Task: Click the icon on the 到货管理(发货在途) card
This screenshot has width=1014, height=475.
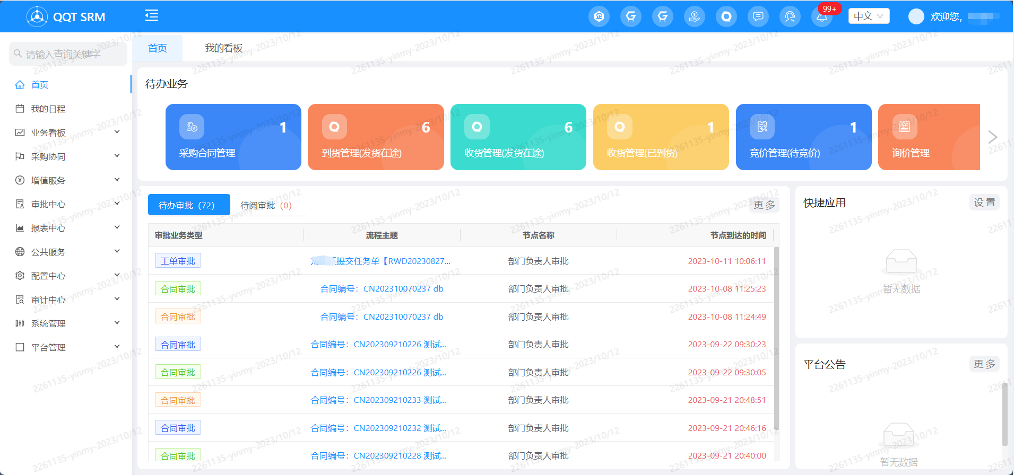Action: 334,127
